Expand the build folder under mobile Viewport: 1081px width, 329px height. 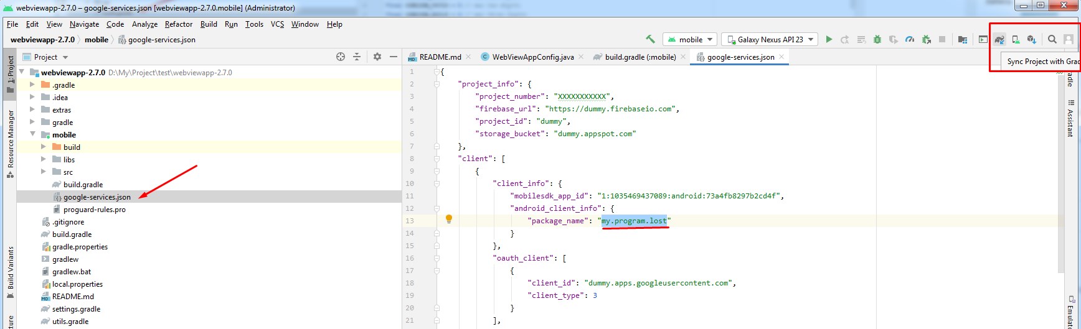[44, 147]
